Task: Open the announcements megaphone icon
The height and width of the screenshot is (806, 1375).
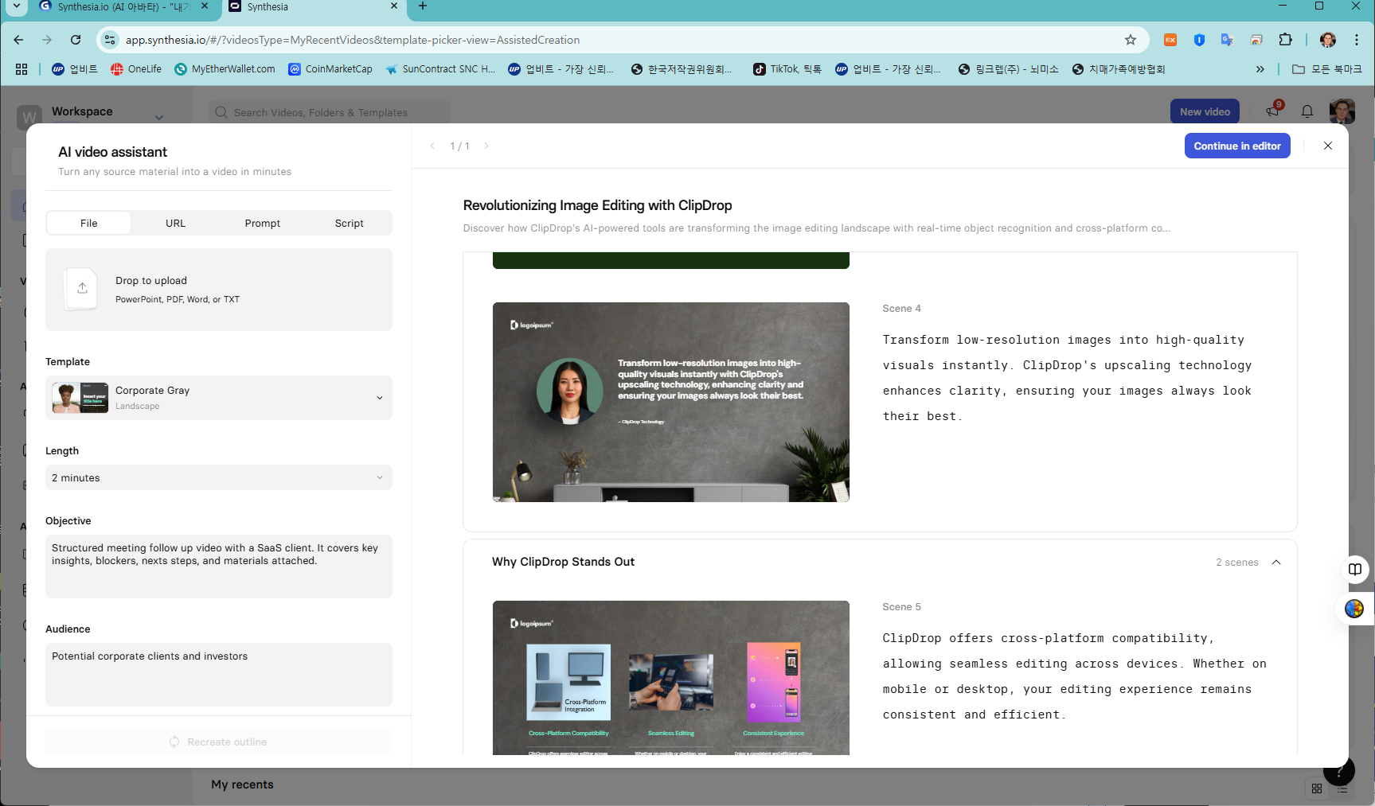Action: point(1272,111)
